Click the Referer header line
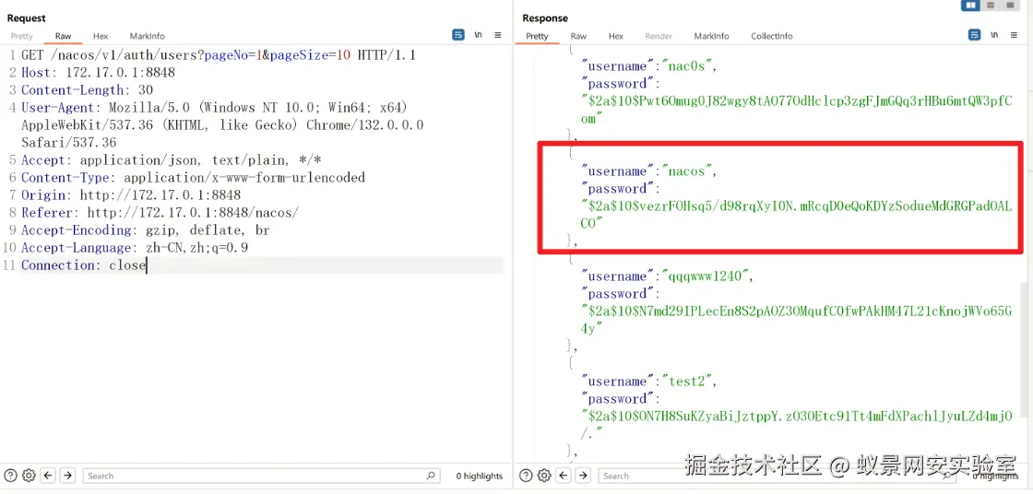The width and height of the screenshot is (1033, 494). pos(160,213)
